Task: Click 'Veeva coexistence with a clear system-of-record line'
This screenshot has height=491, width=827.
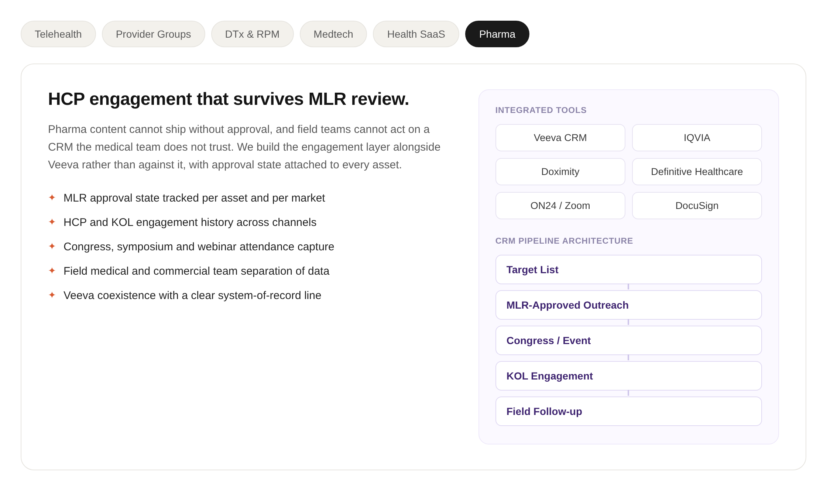Action: (192, 295)
